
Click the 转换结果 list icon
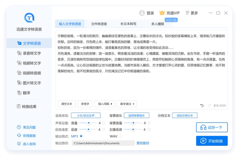coord(18,106)
